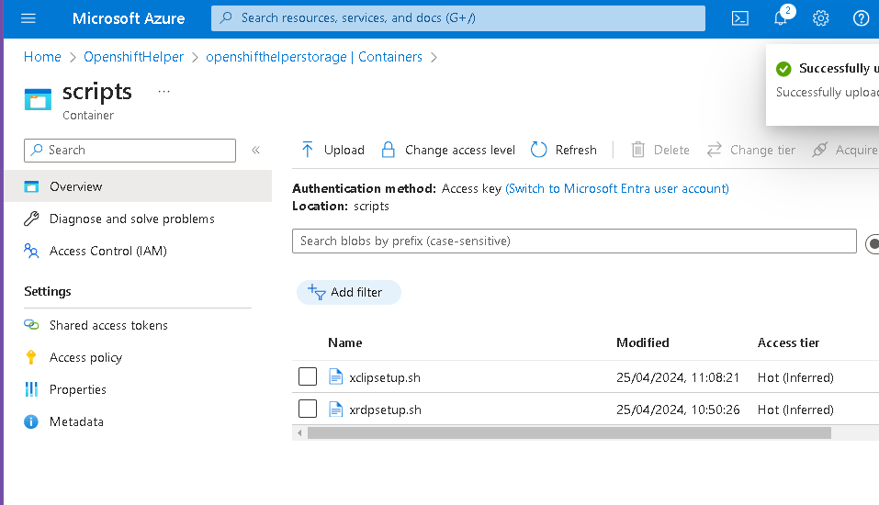
Task: Open Metadata settings
Action: (76, 421)
